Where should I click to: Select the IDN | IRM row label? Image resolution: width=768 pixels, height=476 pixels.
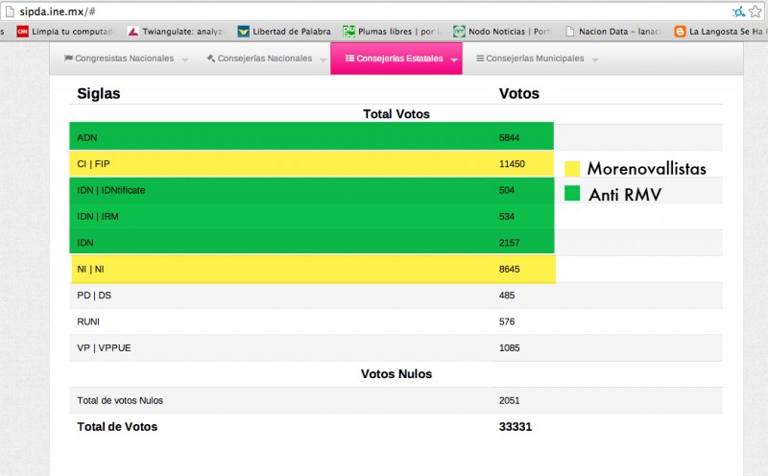[98, 217]
